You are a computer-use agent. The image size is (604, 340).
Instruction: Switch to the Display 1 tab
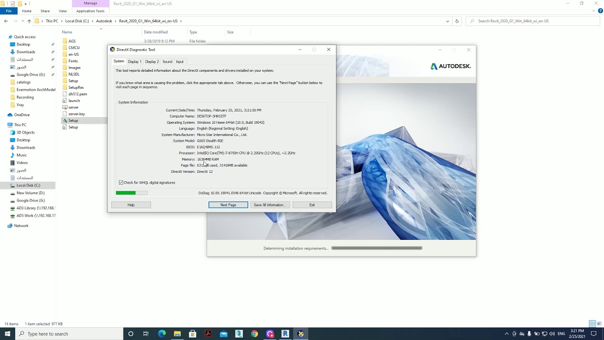coord(134,61)
